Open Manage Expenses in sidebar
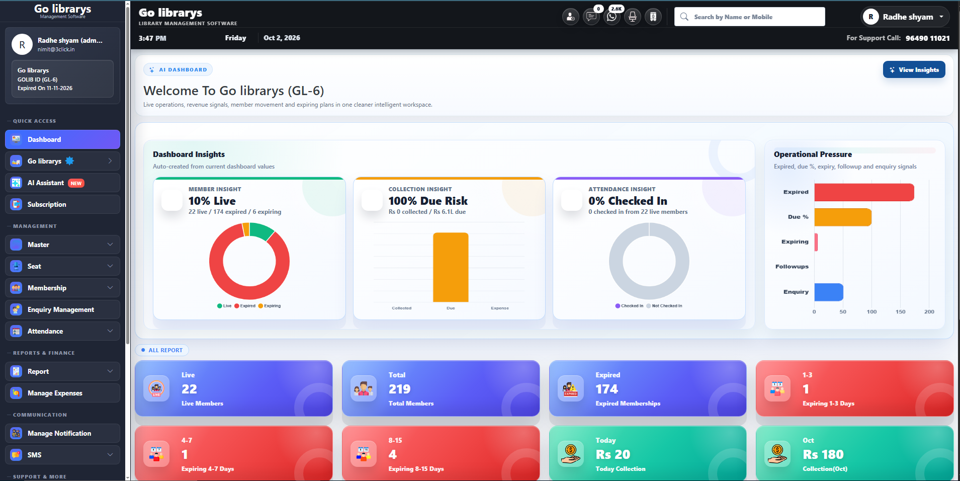960x481 pixels. point(62,393)
